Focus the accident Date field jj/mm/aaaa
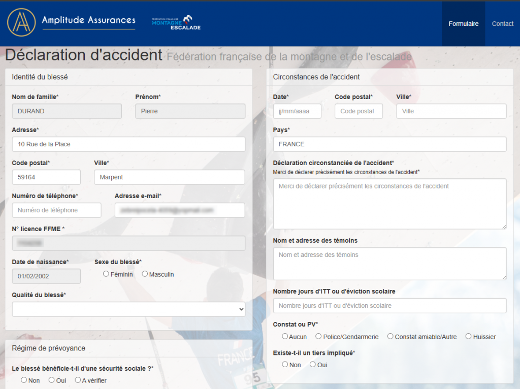Screen dimensions: 520x389 (x=297, y=111)
